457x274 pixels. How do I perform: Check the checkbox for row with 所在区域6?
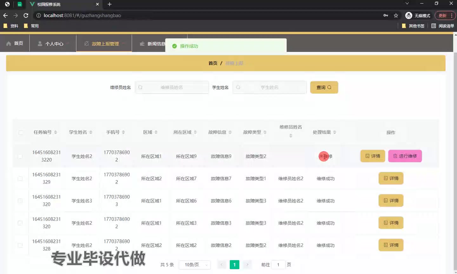20,201
